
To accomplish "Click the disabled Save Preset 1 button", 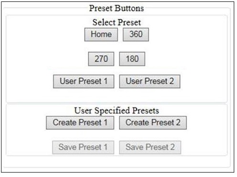I will point(83,147).
